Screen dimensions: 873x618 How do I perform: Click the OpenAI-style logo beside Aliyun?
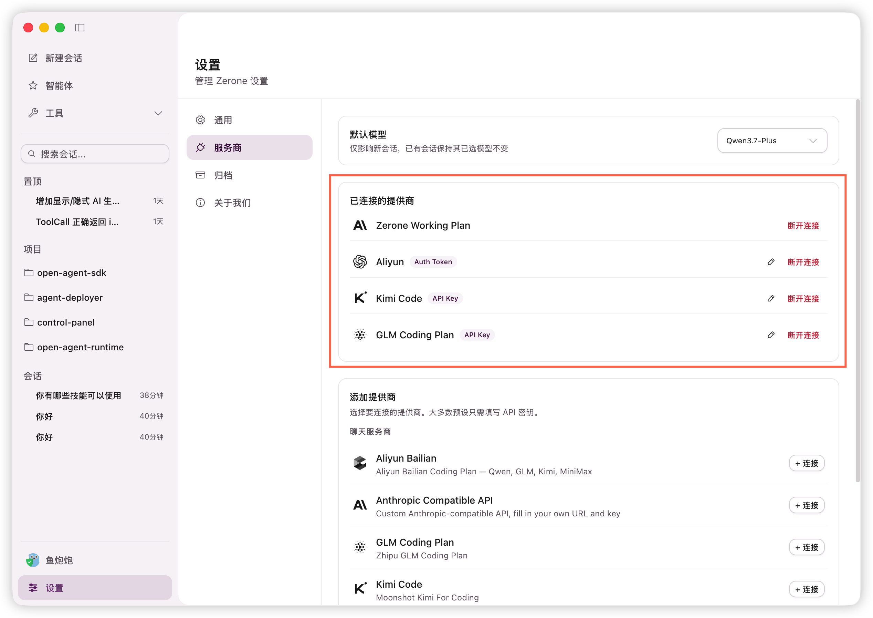[360, 262]
